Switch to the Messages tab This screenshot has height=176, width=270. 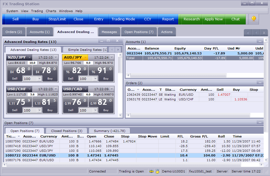click(109, 32)
